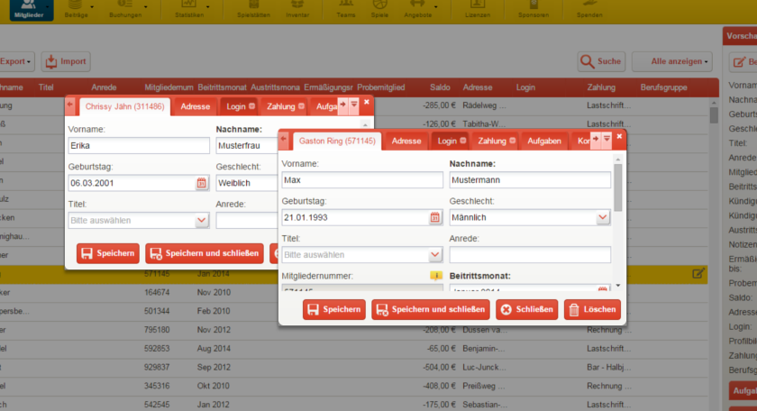The width and height of the screenshot is (757, 411).
Task: Open the Geburtstag calendar picker for Max
Action: [435, 217]
